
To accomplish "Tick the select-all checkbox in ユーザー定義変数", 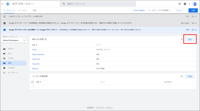I will (x=33, y=82).
